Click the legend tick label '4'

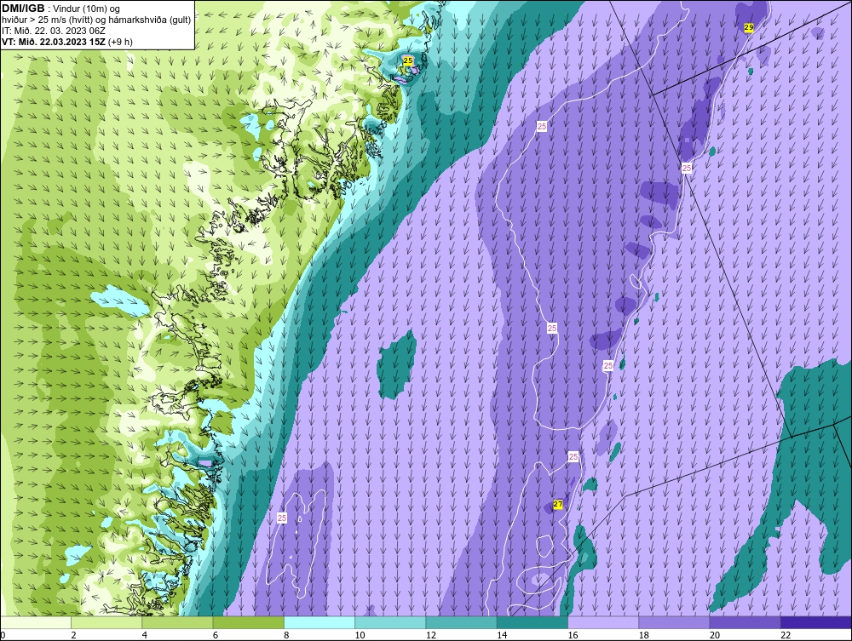[x=145, y=635]
